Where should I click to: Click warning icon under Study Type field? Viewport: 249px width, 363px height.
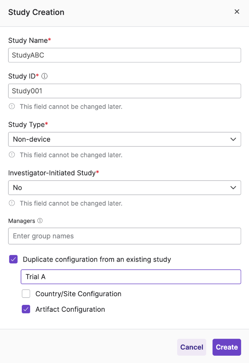click(x=12, y=155)
